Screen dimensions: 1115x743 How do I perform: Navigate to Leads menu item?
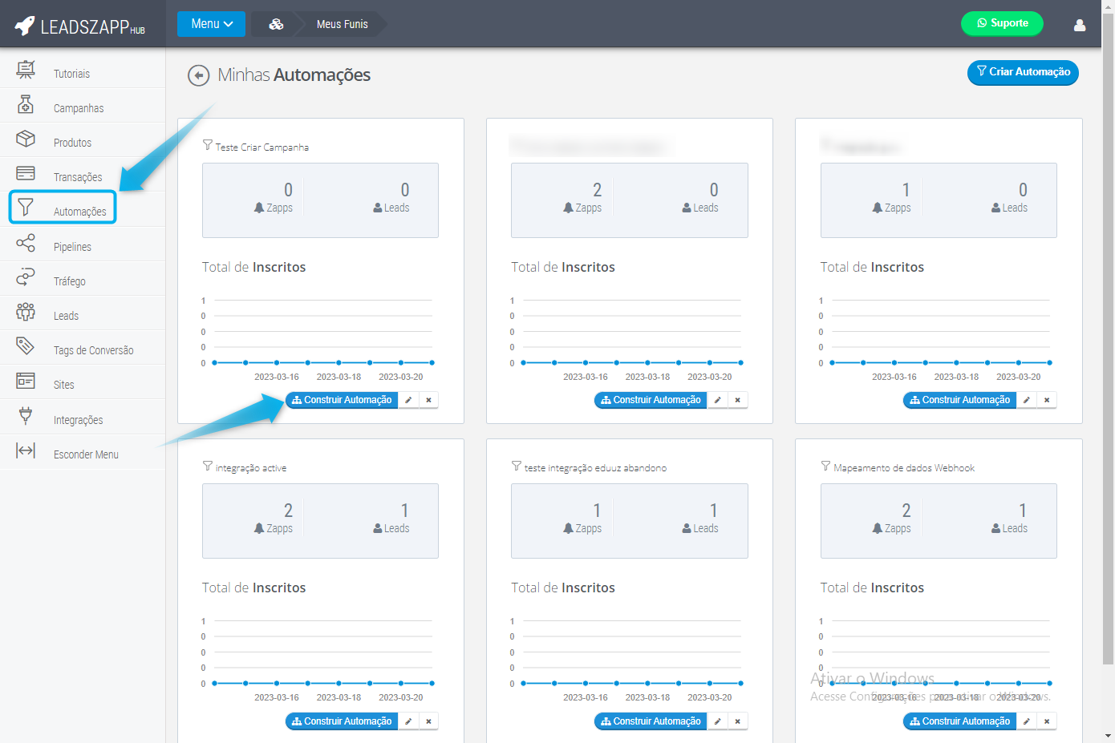[x=66, y=316]
